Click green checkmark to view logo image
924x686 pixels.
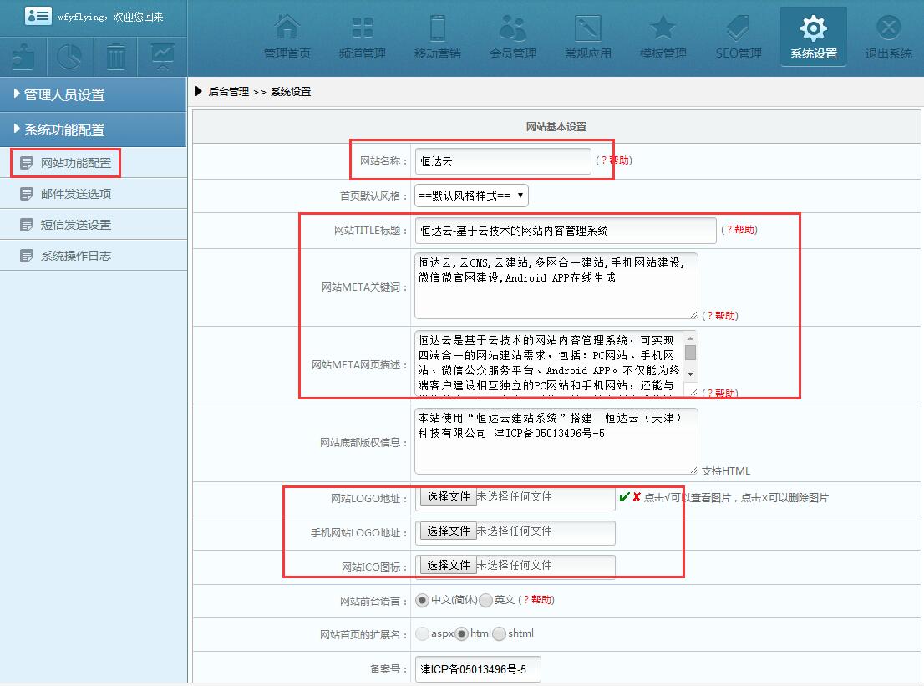(623, 497)
